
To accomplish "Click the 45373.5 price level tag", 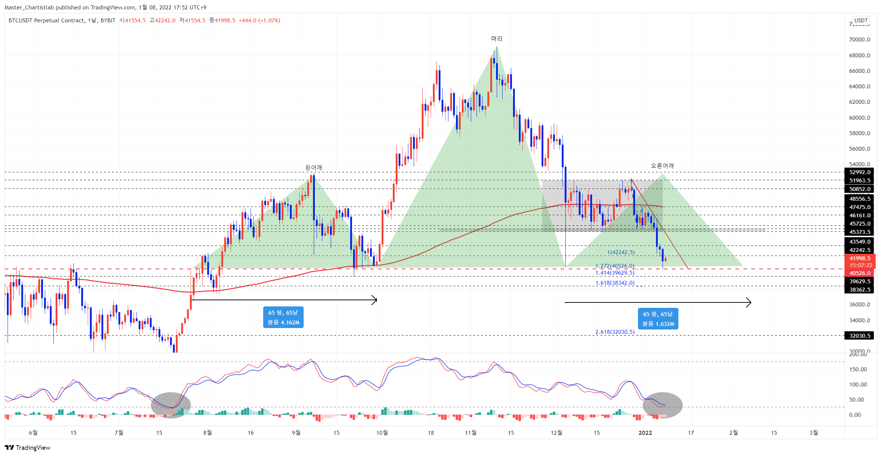I will pos(859,232).
